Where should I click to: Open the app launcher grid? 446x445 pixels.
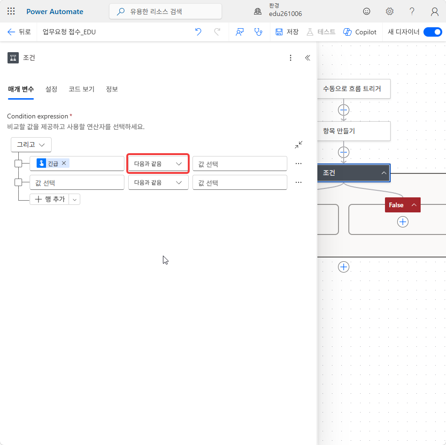[x=11, y=11]
